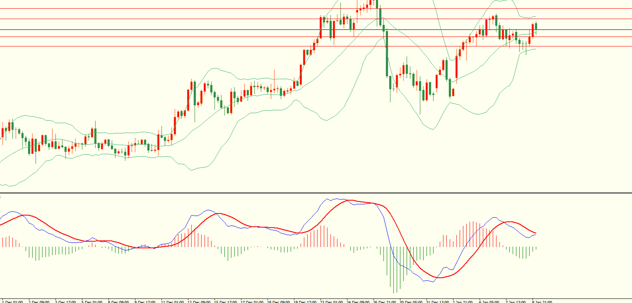632x303 pixels.
Task: Click the "12 Dec 09:00" time axis label
Action: 199,301
